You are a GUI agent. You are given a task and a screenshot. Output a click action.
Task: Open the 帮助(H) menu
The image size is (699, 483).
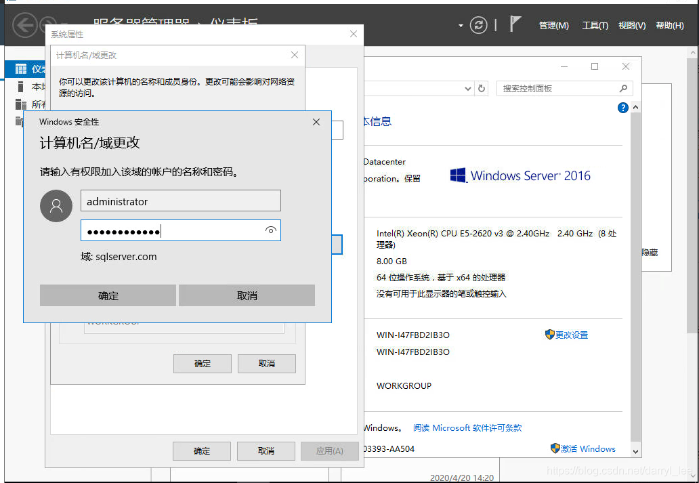click(670, 26)
